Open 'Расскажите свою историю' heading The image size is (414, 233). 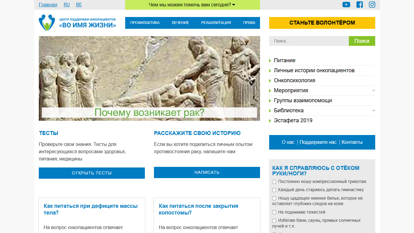[197, 133]
